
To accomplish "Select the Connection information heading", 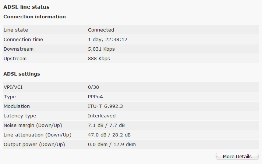I will pos(35,17).
